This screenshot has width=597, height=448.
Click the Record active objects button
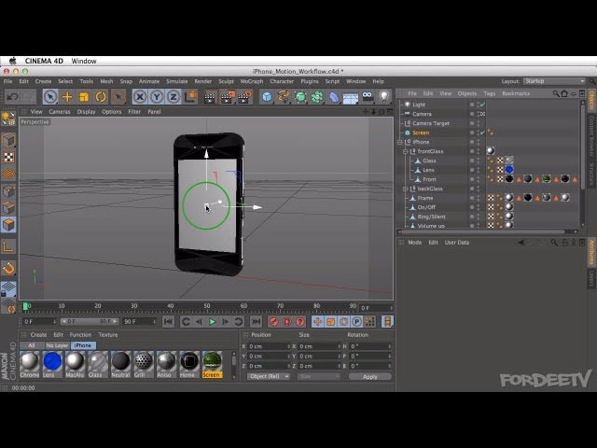[273, 322]
